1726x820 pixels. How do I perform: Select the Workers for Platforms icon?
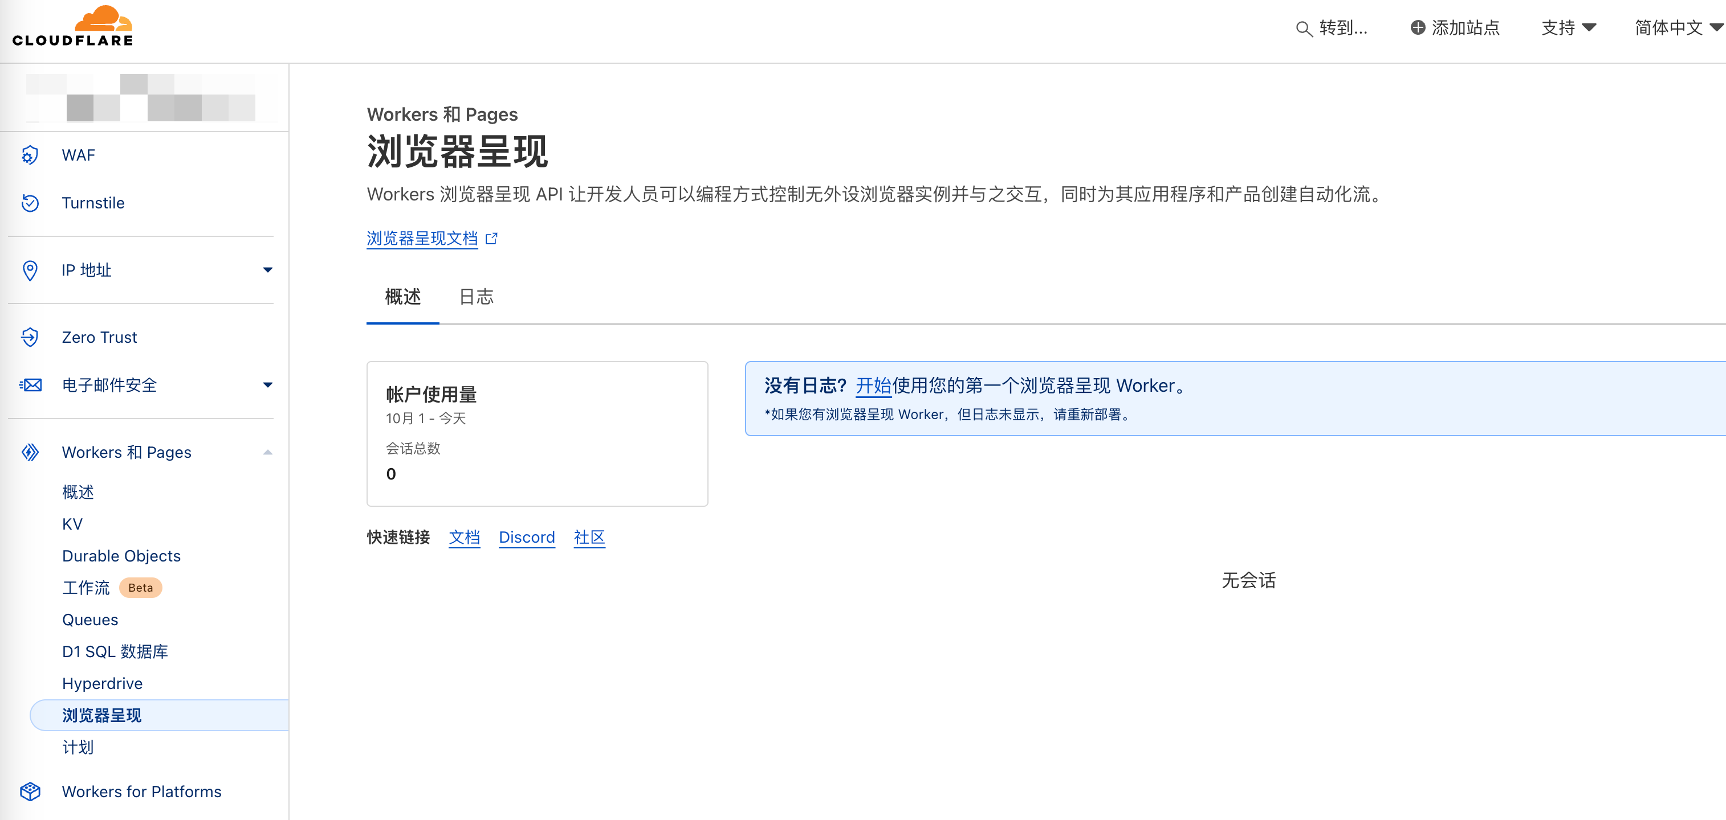click(30, 791)
